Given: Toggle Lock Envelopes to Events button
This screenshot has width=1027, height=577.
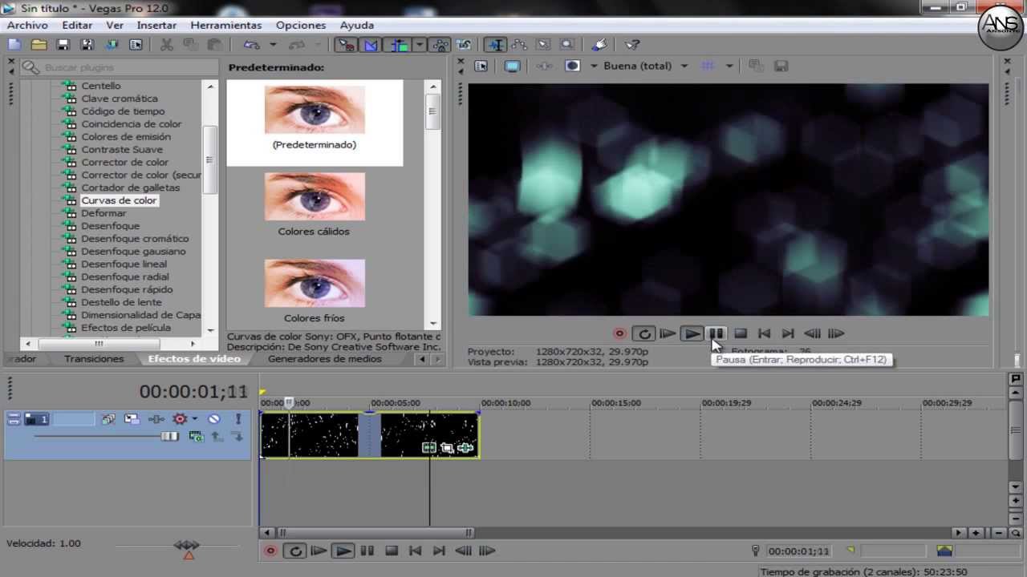Looking at the screenshot, I should (x=440, y=45).
